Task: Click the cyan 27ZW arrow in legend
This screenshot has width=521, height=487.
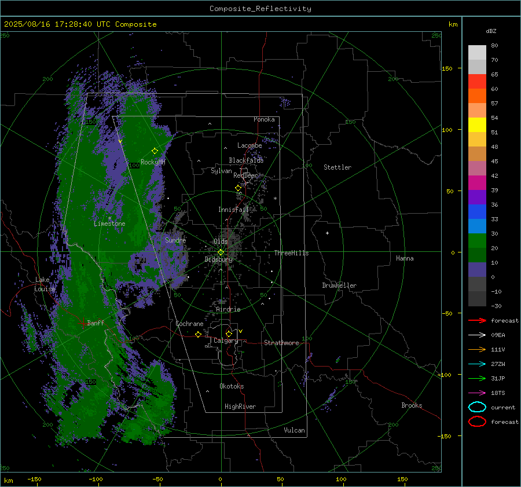Action: coord(477,364)
